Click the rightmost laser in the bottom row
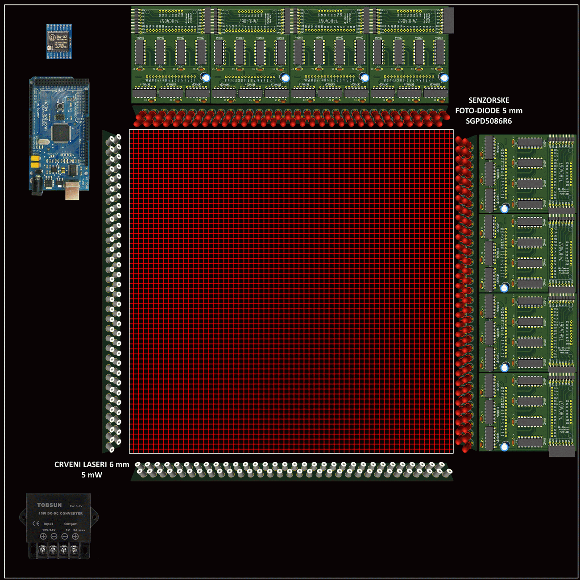Viewport: 580px width, 580px height. 447,471
